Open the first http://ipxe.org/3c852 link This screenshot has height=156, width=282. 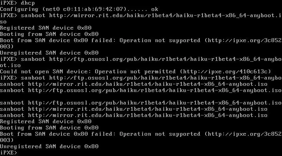pos(244,41)
